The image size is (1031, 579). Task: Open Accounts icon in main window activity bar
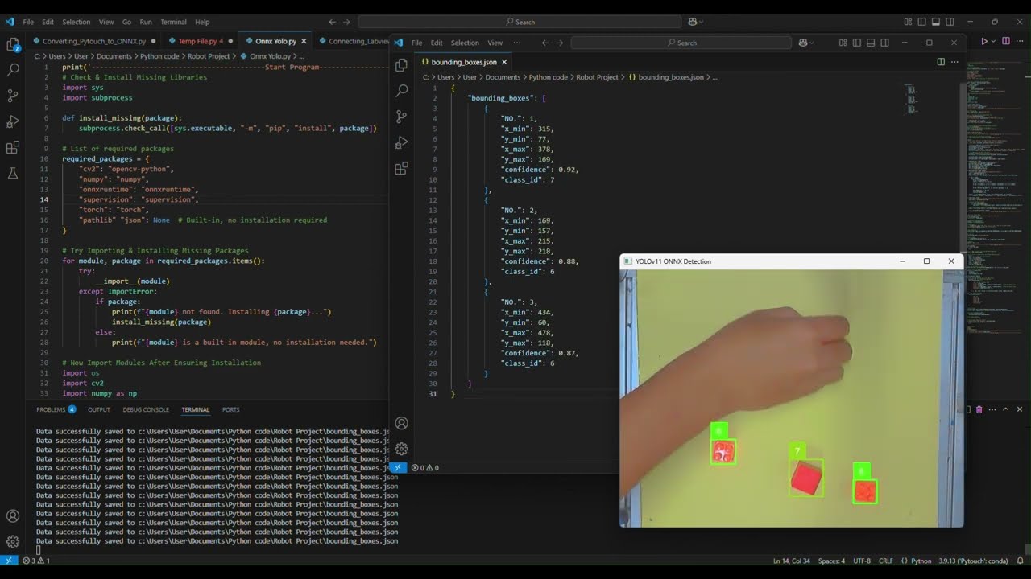point(13,516)
